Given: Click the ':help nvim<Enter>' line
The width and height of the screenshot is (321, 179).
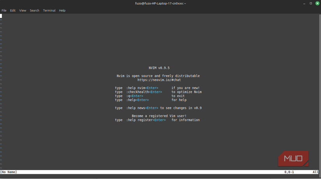Looking at the screenshot, I should [x=157, y=88].
